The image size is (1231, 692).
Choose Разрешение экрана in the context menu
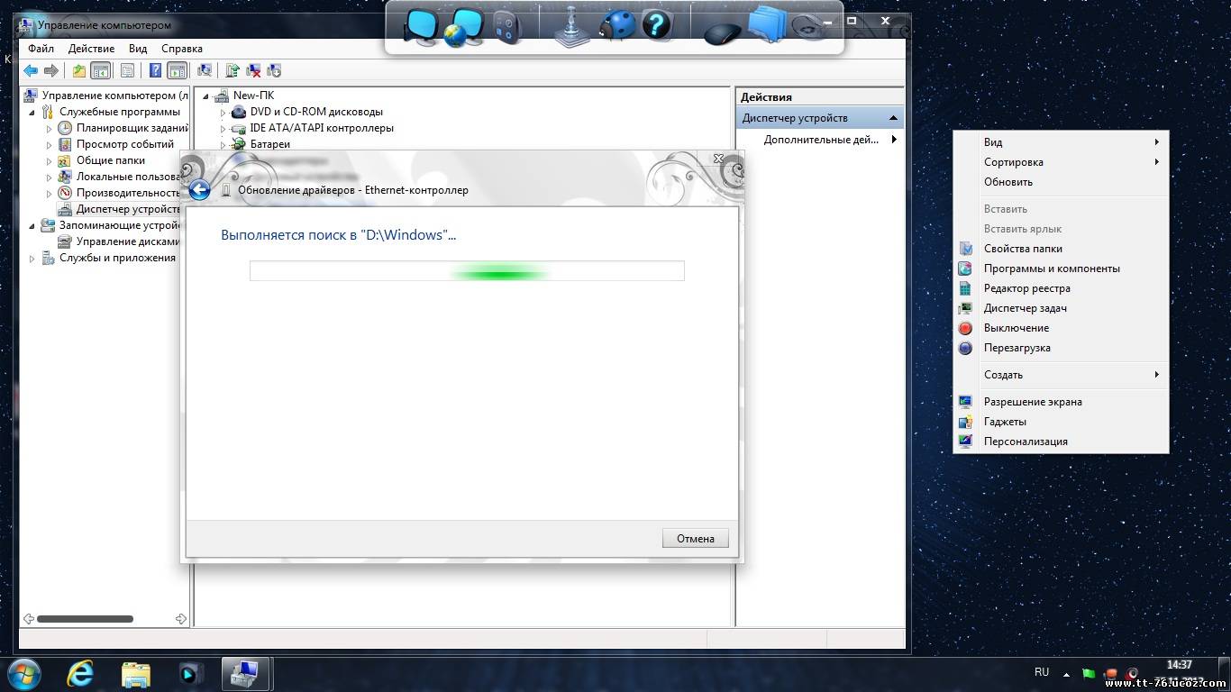pyautogui.click(x=1062, y=402)
